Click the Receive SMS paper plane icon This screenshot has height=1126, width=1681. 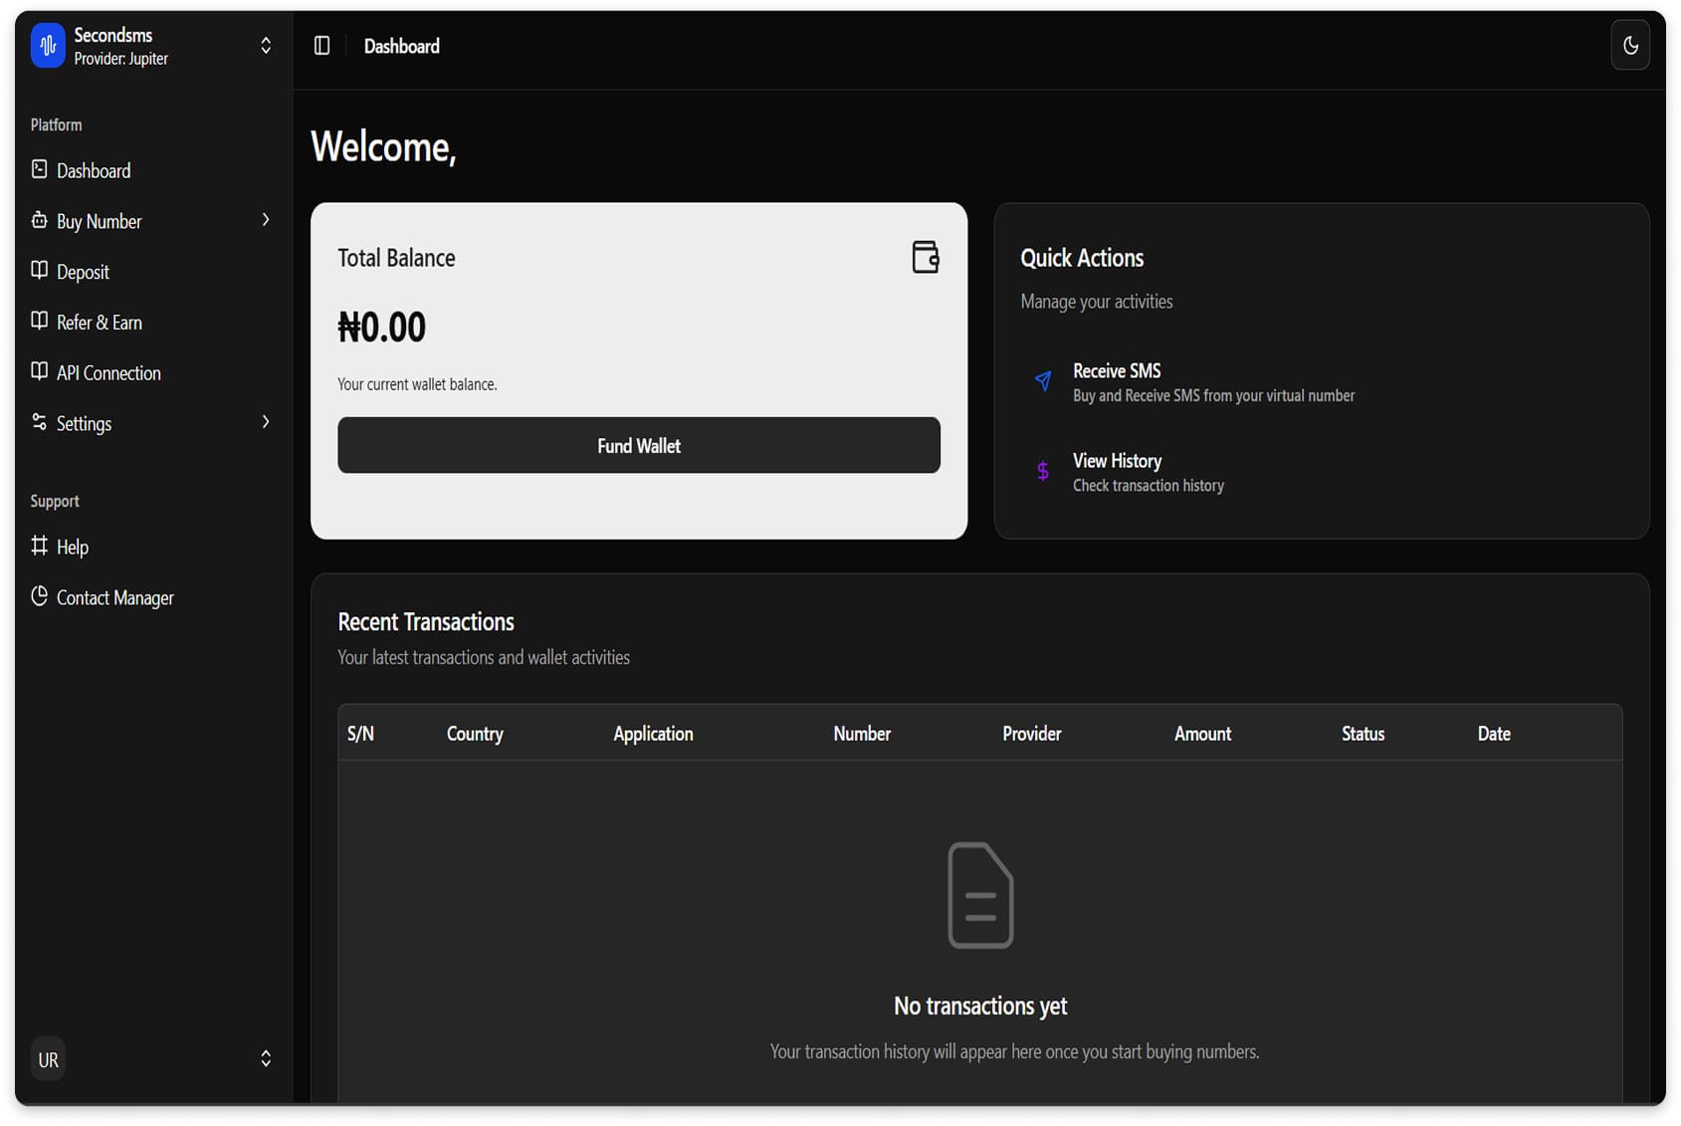point(1042,381)
